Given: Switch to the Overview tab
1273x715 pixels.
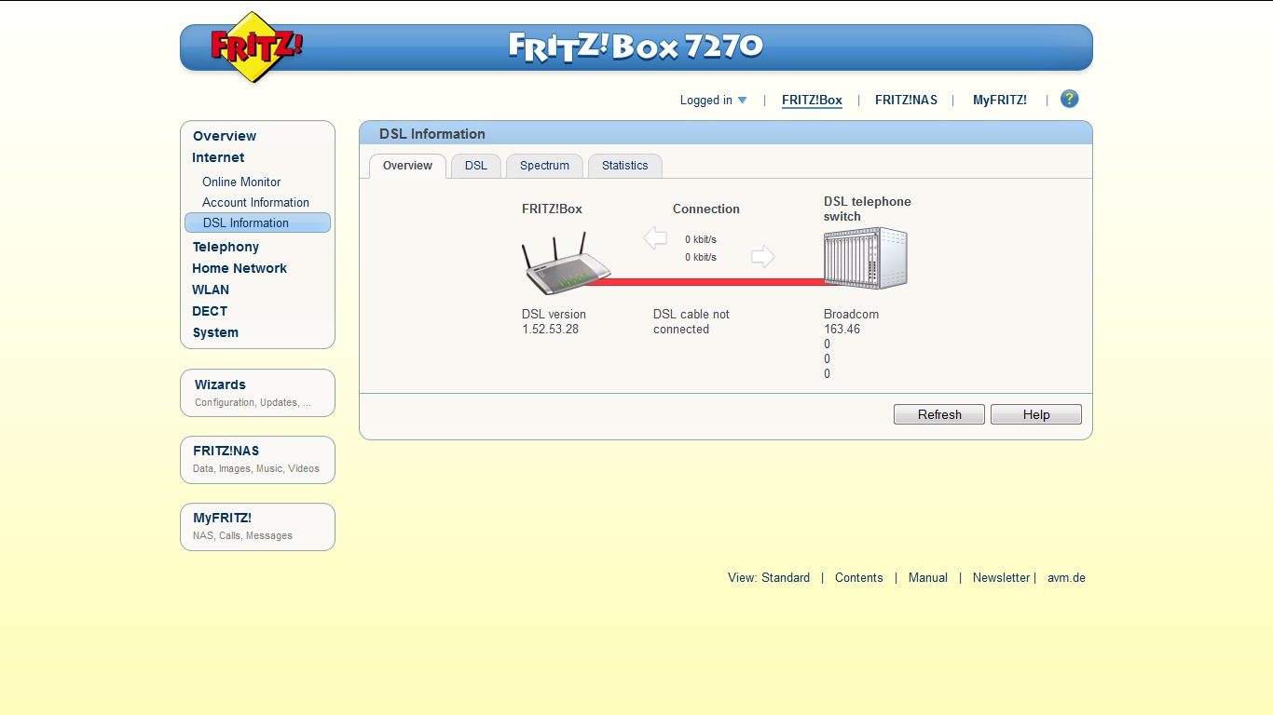Looking at the screenshot, I should (x=407, y=166).
